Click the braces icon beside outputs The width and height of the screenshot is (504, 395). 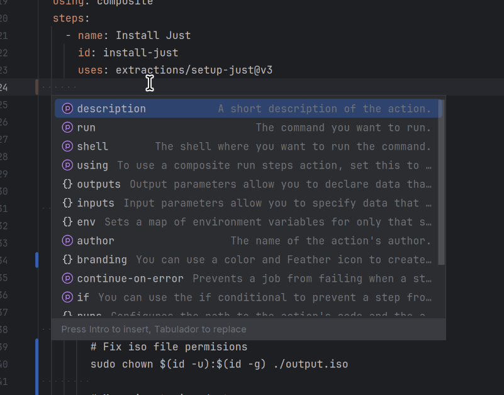tap(67, 184)
